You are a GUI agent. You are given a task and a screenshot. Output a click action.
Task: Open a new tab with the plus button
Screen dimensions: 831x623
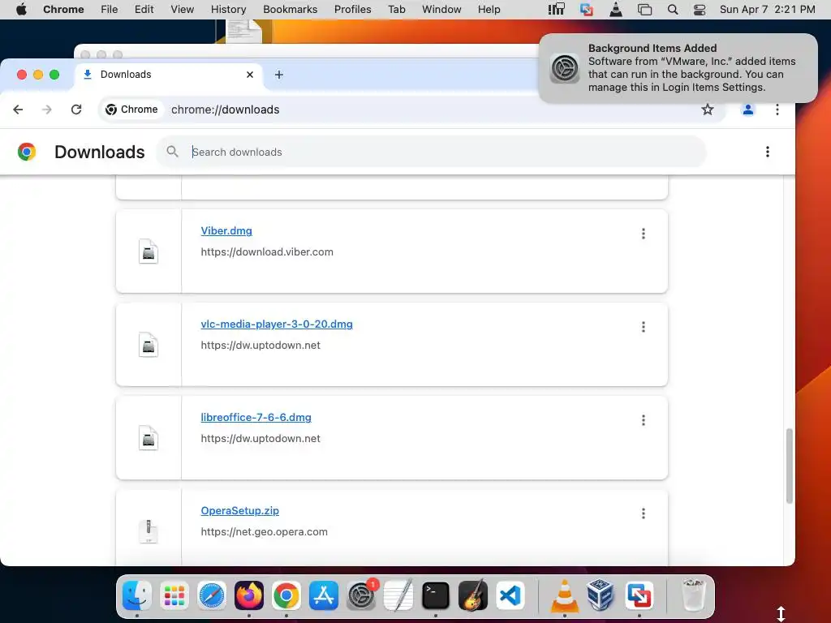tap(279, 75)
